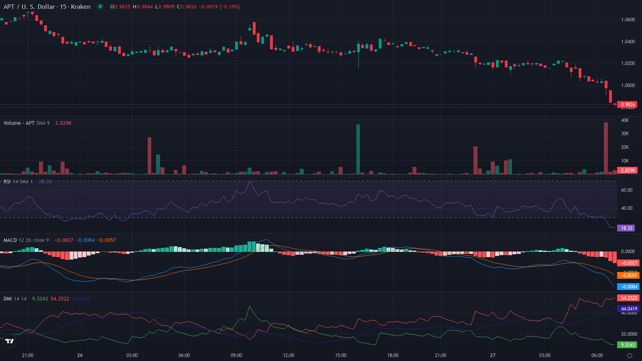Click the 12:00 time axis label

click(288, 355)
